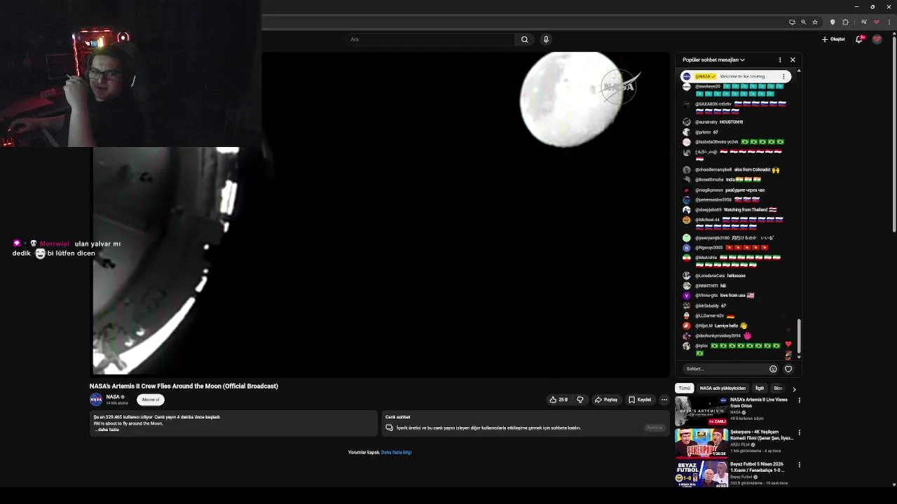
Task: Open pinned NASA message options menu
Action: click(784, 76)
